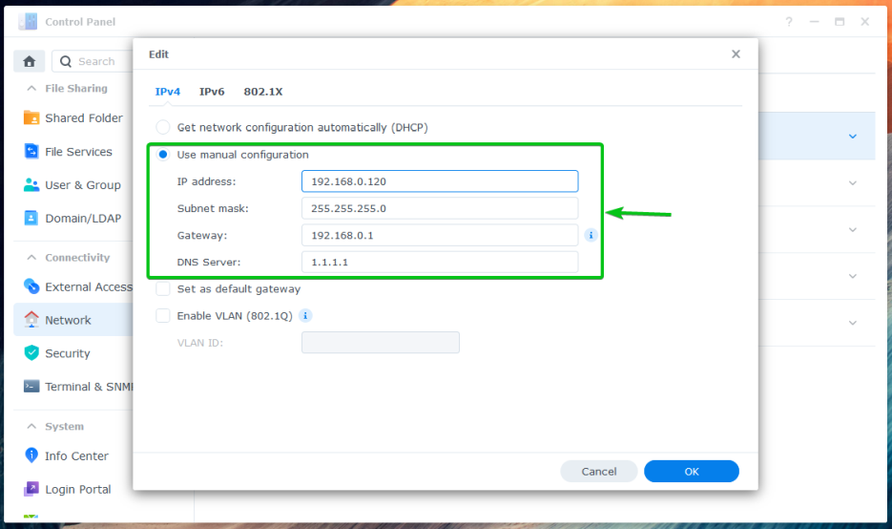Viewport: 892px width, 529px height.
Task: Check Enable VLAN (802.1Q)
Action: (163, 315)
